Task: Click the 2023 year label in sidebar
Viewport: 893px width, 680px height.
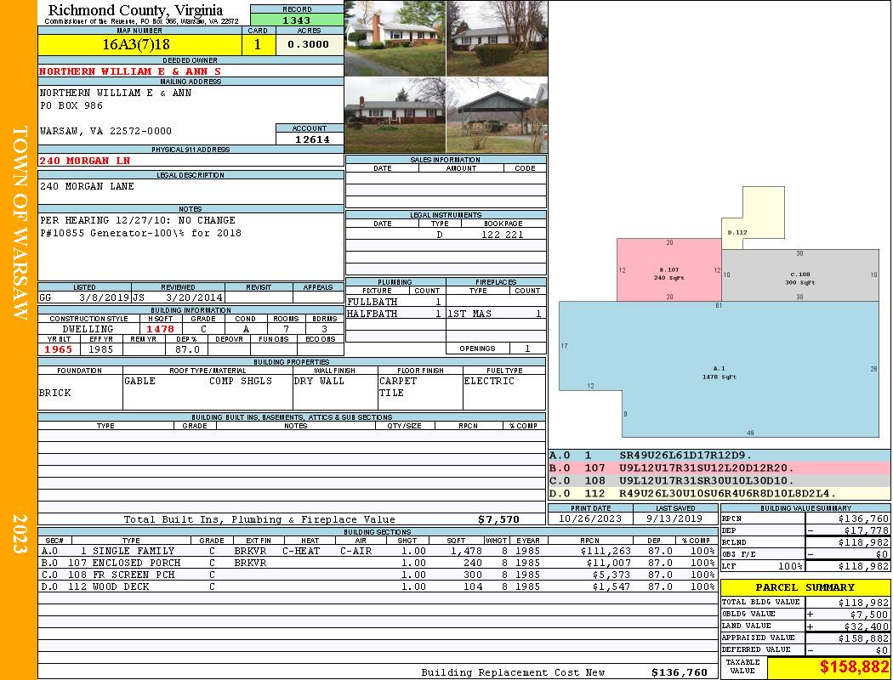Action: coord(20,533)
